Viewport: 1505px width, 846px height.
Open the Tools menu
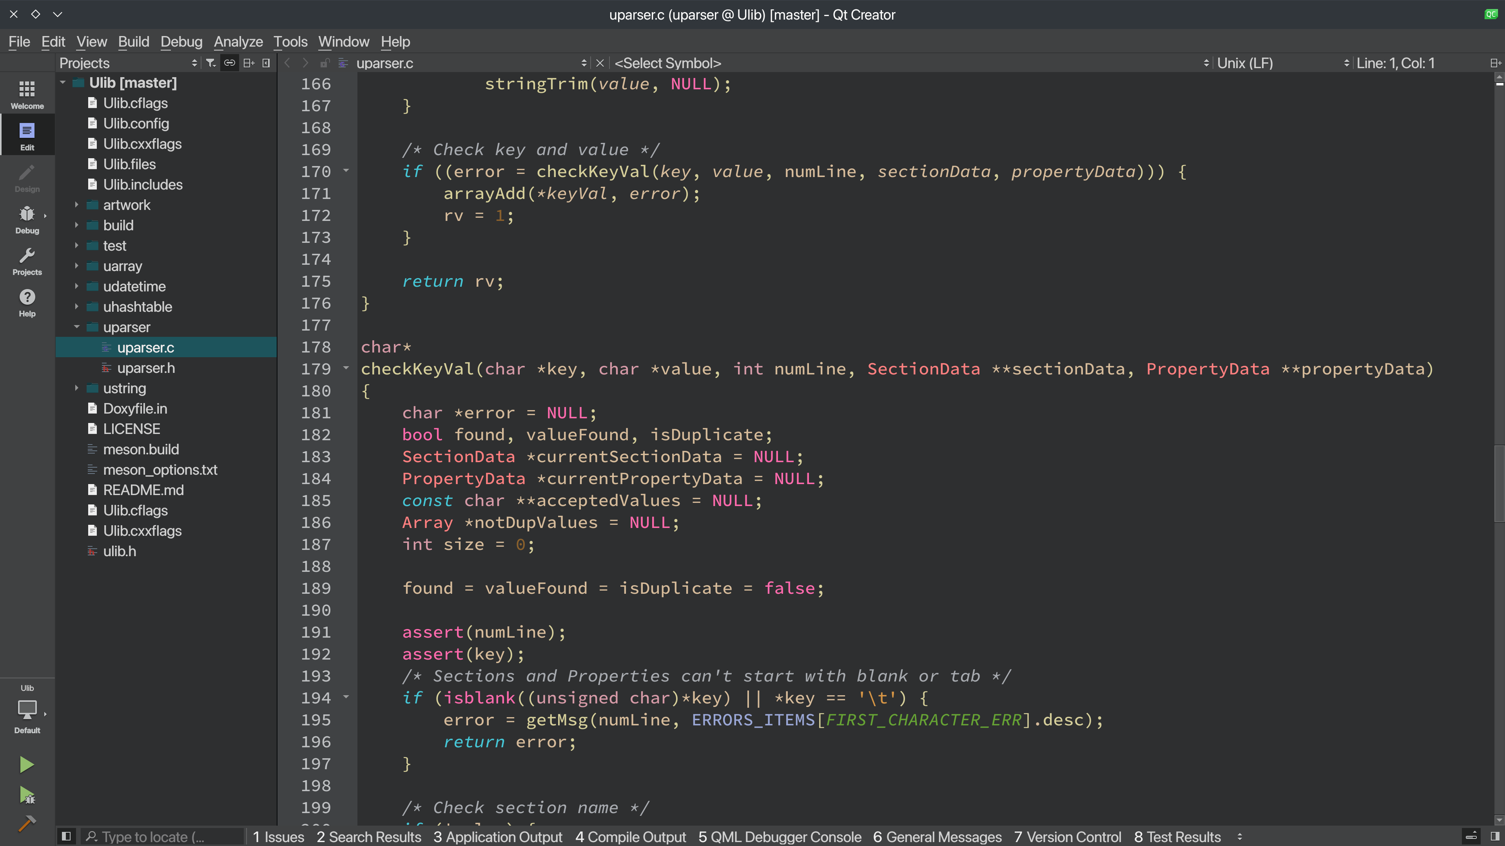tap(290, 42)
